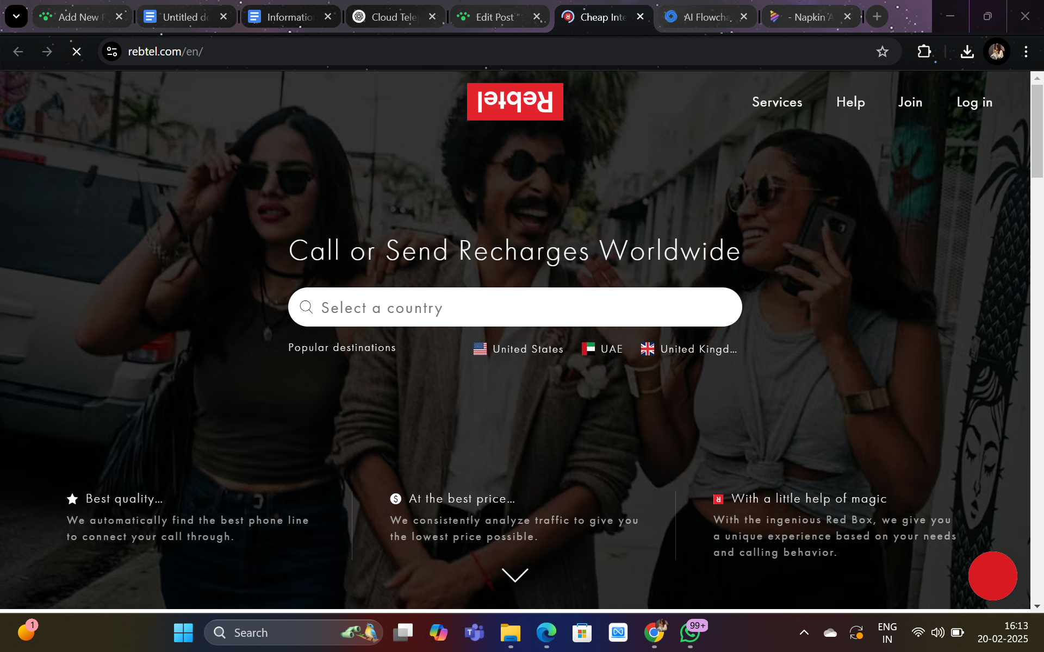Click the bookmark/save icon in address bar

(x=883, y=51)
